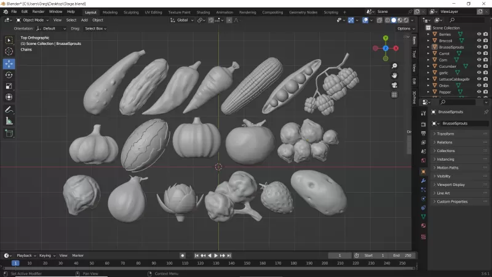Activate the 3D Cursor tool
492x277 pixels.
(9, 52)
